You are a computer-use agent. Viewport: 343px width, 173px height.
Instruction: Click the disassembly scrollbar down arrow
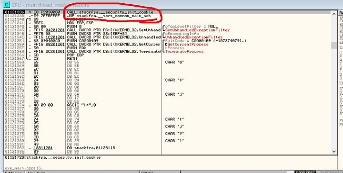334,151
